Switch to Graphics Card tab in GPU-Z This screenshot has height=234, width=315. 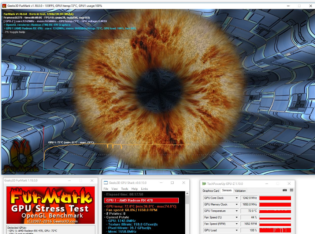(211, 191)
